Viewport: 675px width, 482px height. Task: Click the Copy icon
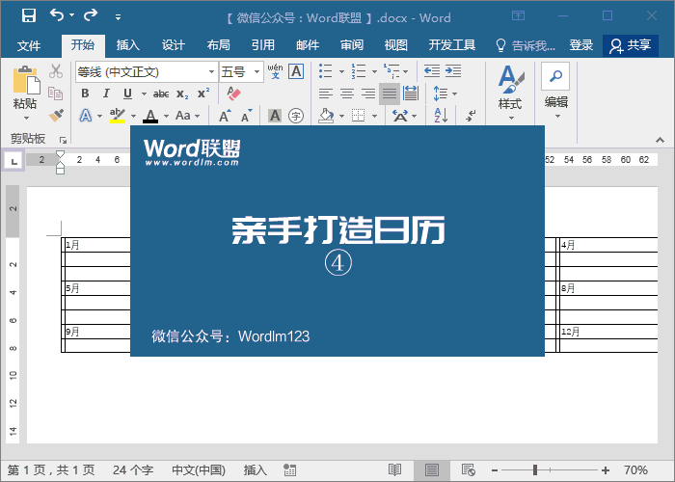pyautogui.click(x=56, y=93)
